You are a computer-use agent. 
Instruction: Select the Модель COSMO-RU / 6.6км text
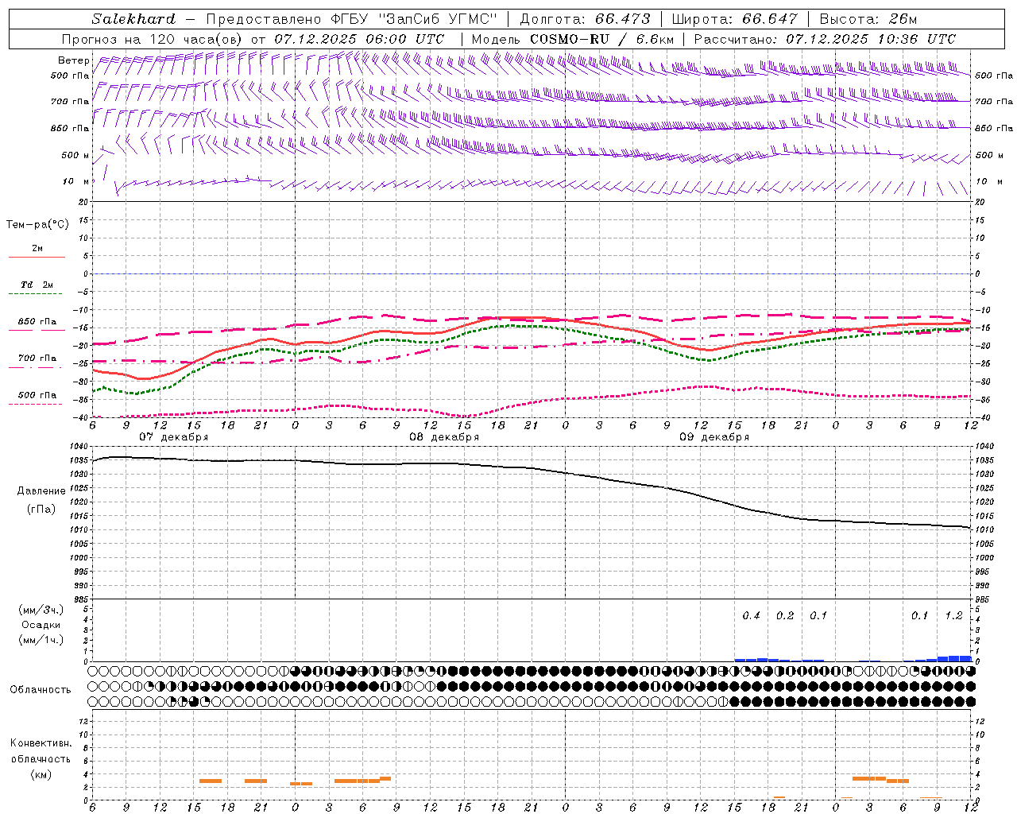pyautogui.click(x=573, y=39)
